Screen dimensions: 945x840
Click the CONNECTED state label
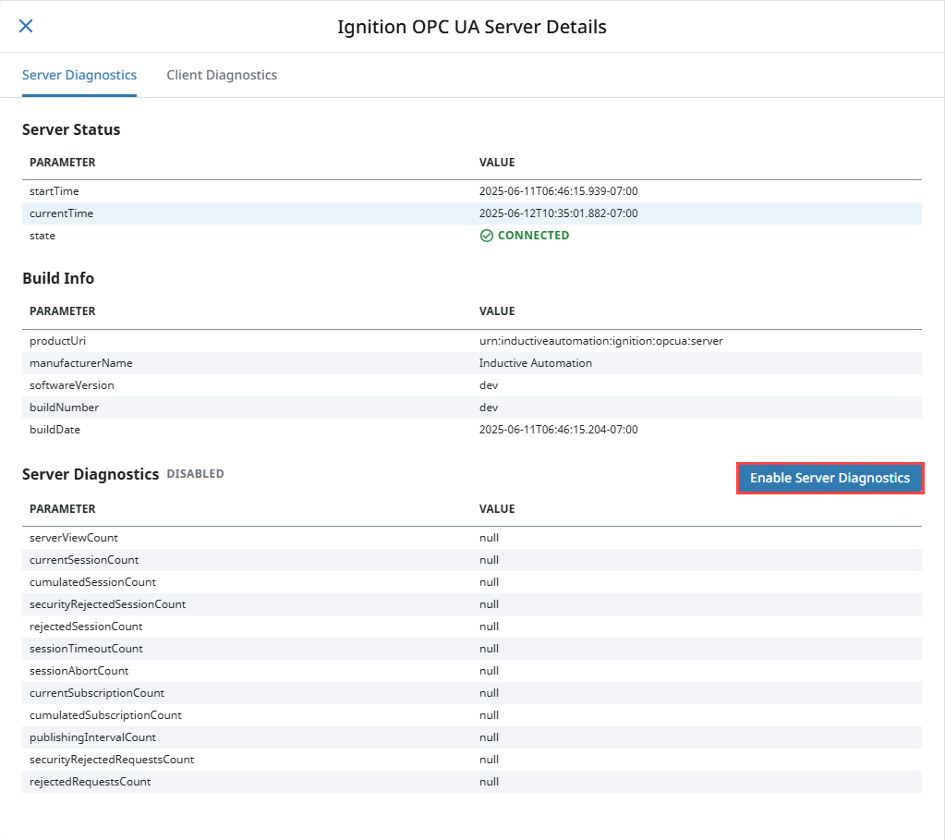pyautogui.click(x=533, y=235)
